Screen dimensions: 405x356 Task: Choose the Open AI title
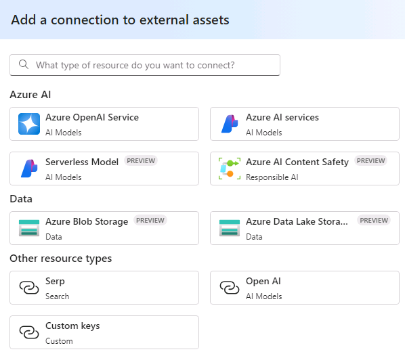click(x=263, y=282)
